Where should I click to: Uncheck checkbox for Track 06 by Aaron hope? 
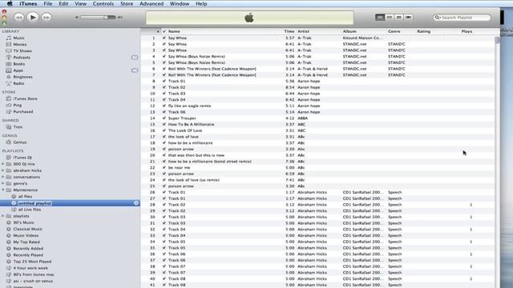tap(164, 112)
